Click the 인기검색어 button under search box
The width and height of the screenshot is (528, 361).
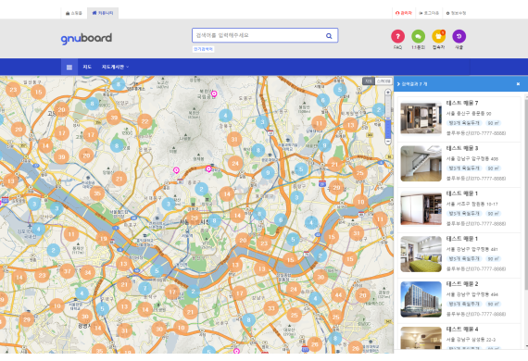click(x=204, y=49)
